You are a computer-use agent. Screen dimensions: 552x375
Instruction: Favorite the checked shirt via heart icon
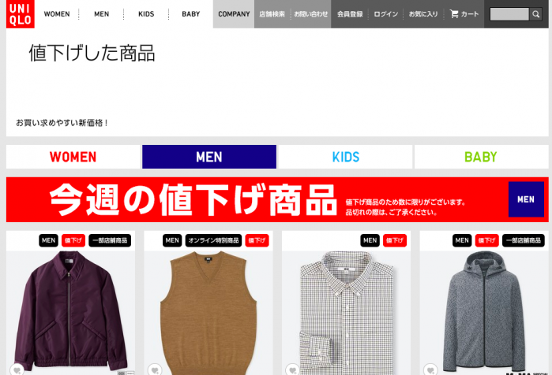click(292, 369)
